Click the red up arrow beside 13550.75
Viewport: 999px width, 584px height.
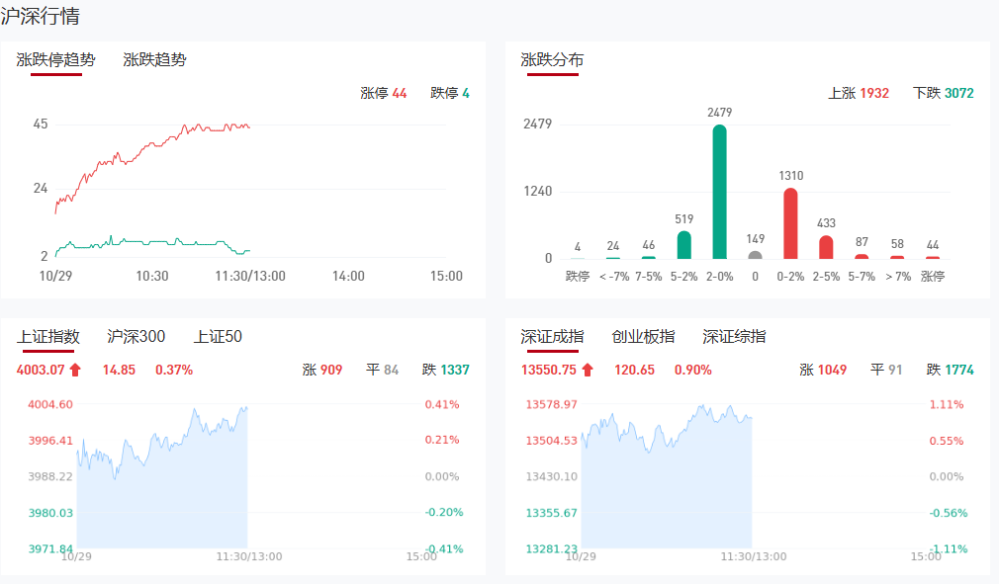588,370
